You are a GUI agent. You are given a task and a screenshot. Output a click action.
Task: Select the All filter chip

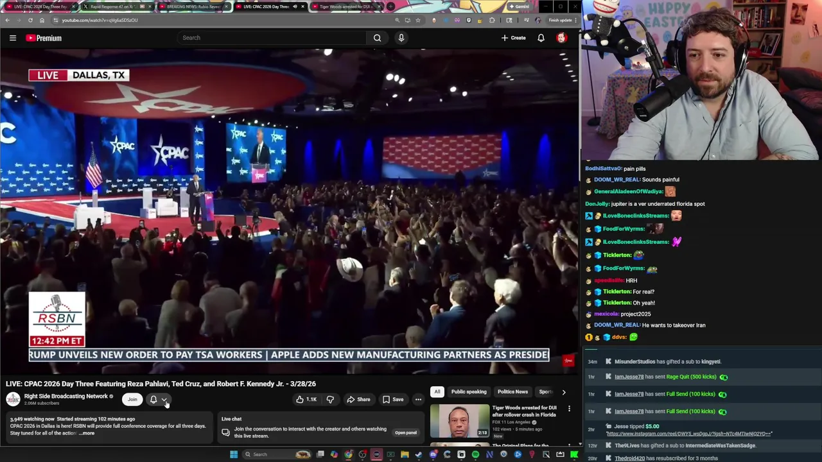click(x=437, y=391)
